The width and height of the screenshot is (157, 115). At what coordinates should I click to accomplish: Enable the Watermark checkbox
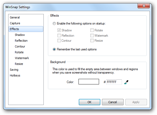tap(92, 35)
